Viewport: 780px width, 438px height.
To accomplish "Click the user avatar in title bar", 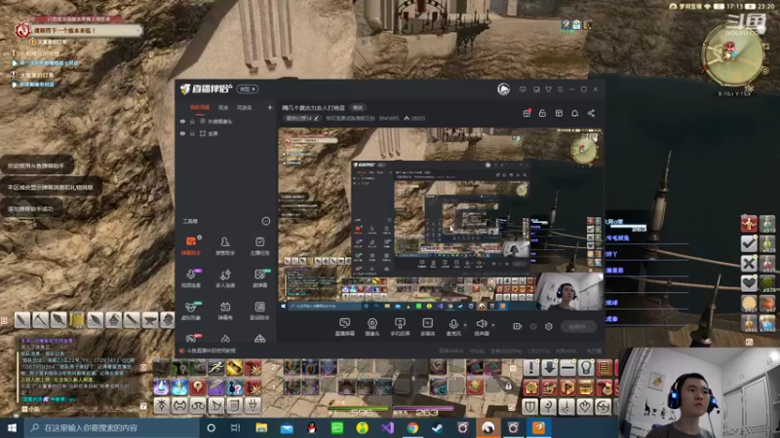I will 503,89.
